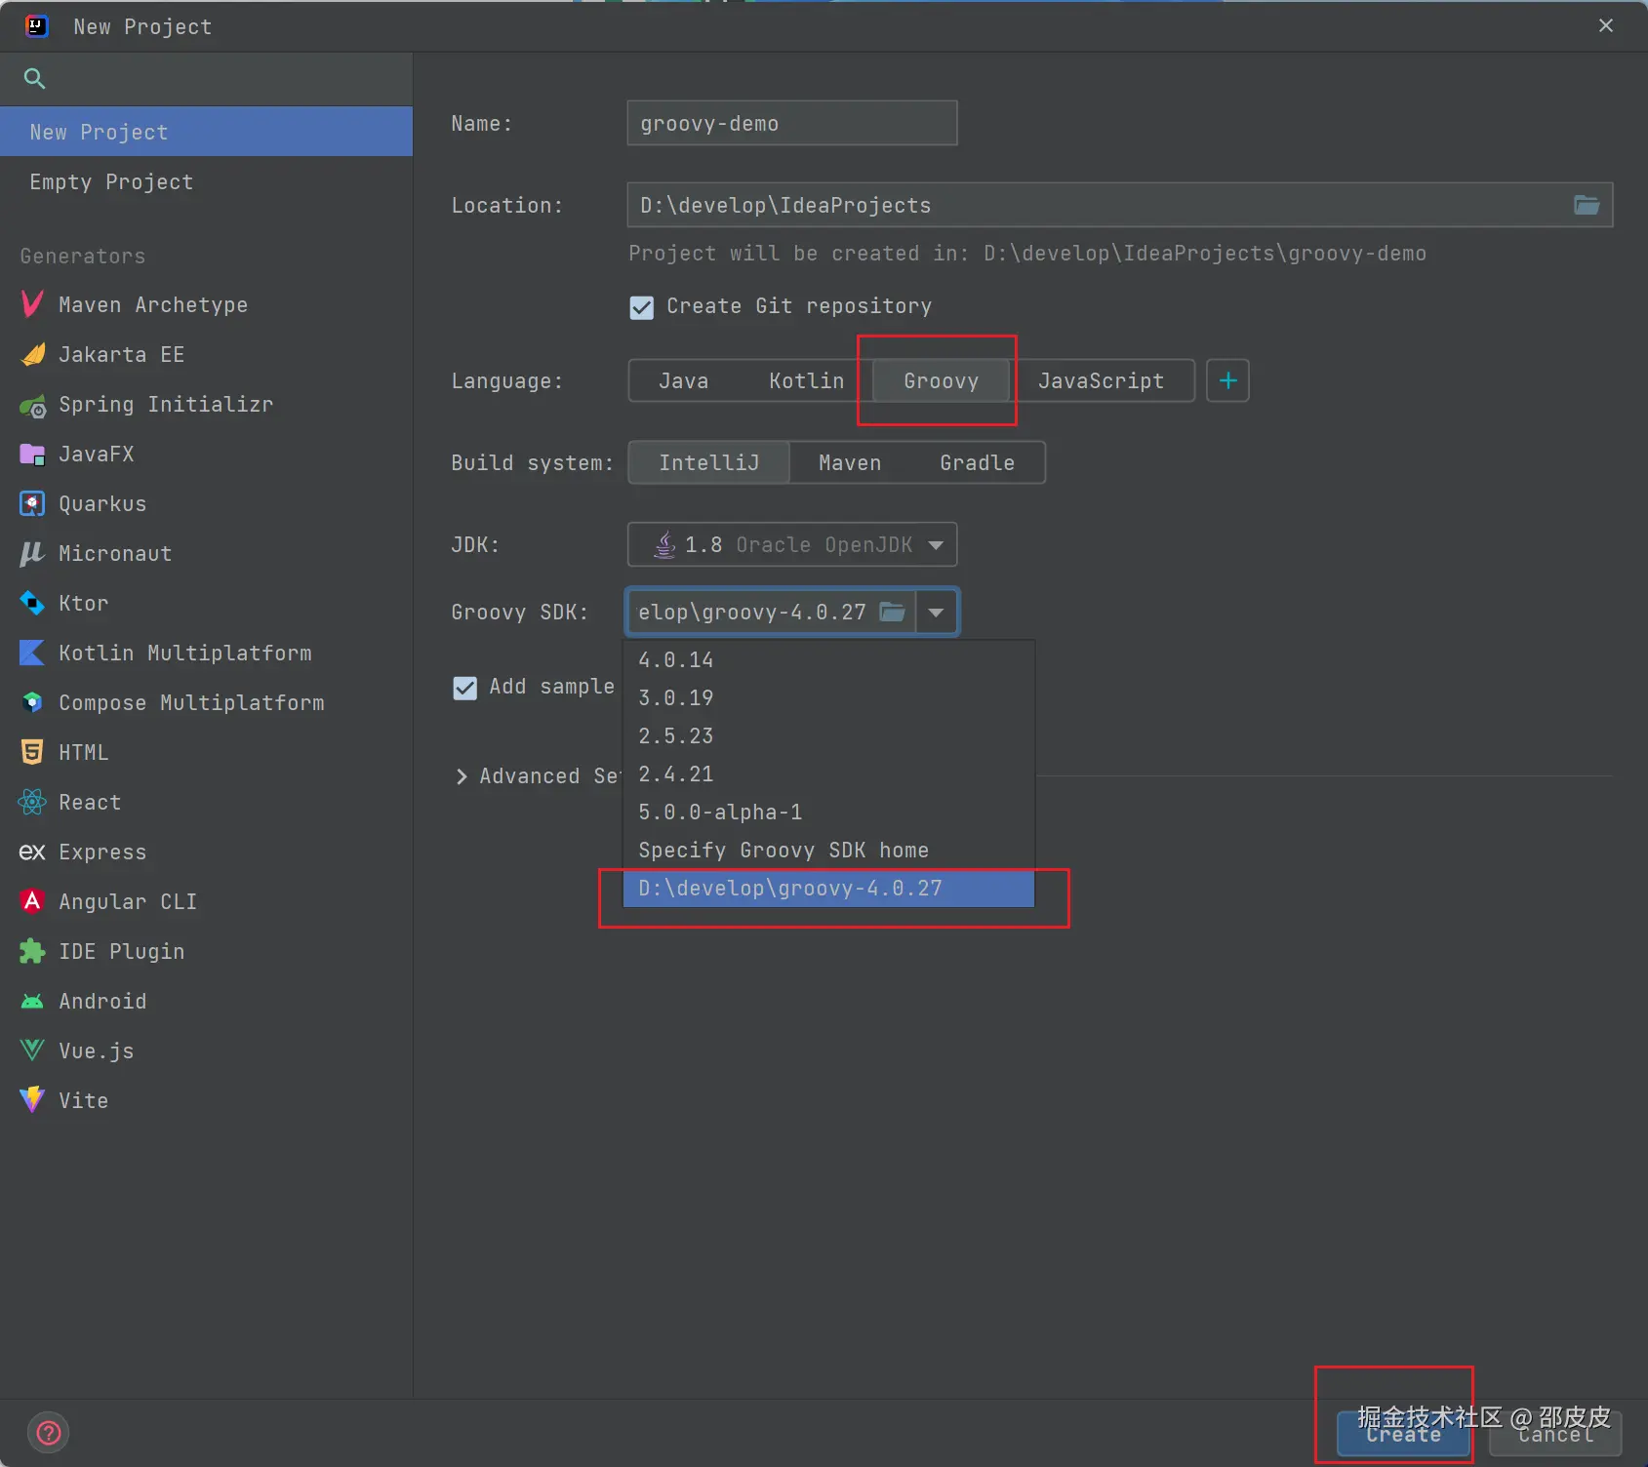Close the New Project dialog

click(x=1606, y=25)
